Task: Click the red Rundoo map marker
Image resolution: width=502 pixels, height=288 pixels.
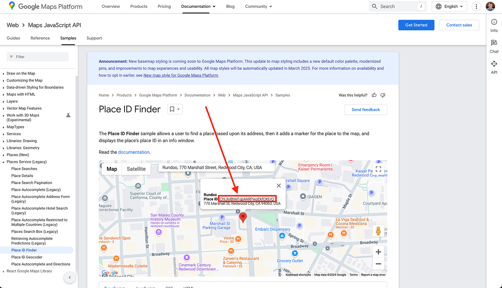Action: tap(243, 218)
